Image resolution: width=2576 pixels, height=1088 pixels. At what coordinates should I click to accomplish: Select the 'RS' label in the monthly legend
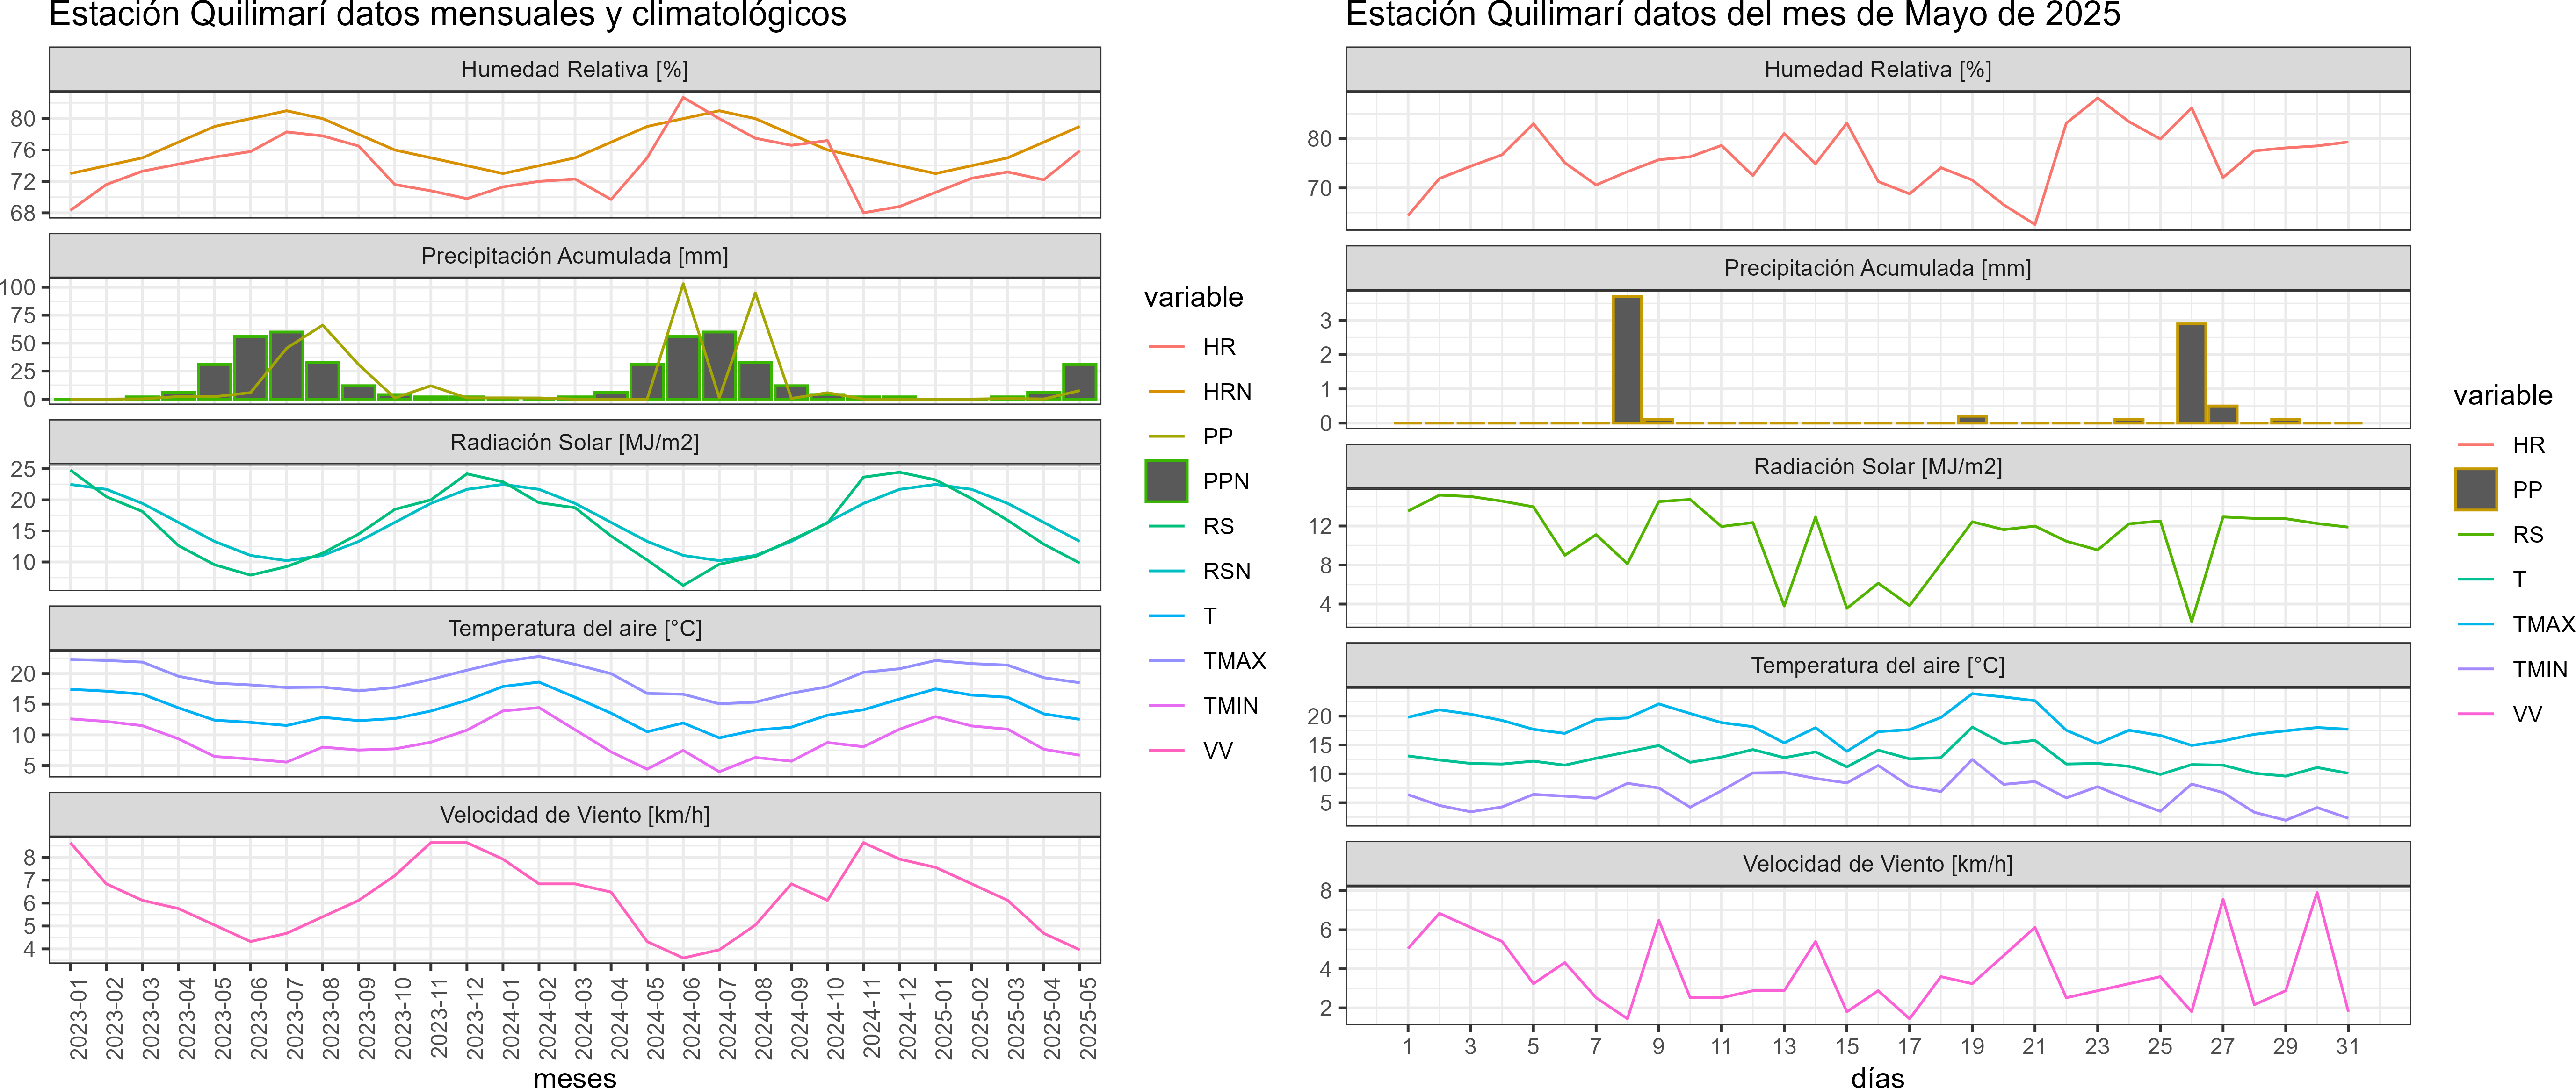(1218, 527)
